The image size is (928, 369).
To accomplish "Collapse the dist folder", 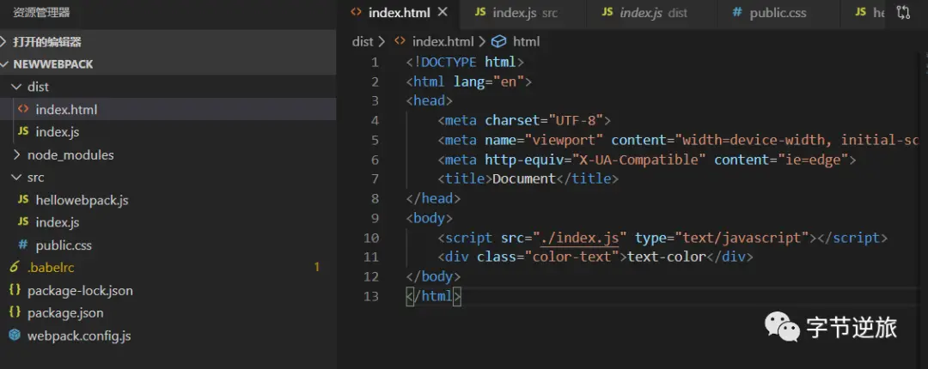I will pyautogui.click(x=168, y=87).
